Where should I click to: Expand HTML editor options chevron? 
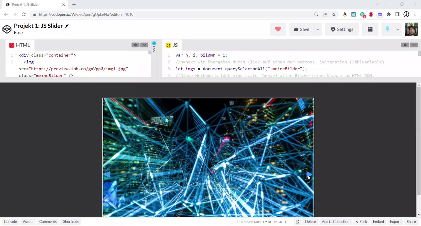pos(144,45)
